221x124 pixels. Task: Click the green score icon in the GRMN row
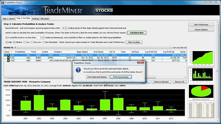pyautogui.click(x=8, y=58)
